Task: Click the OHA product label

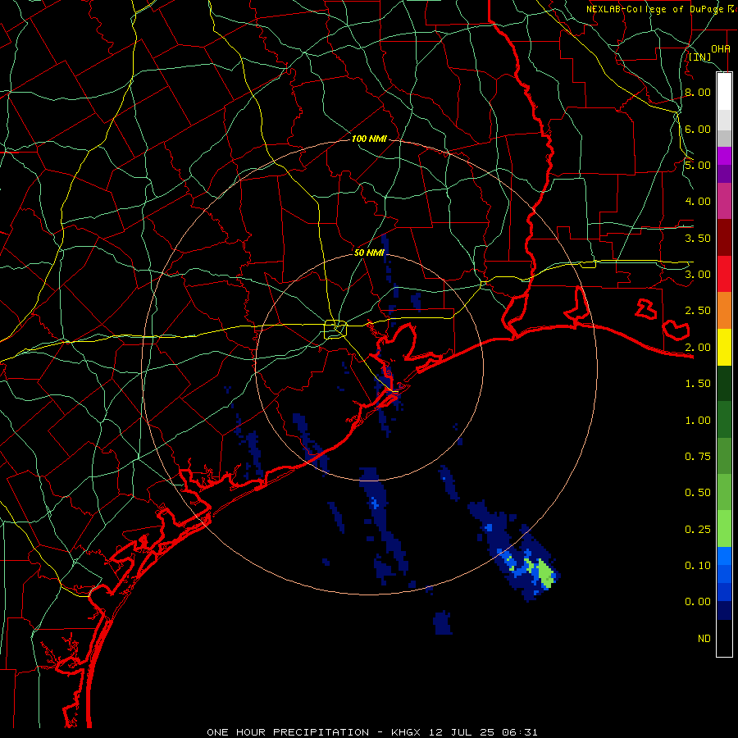Action: pyautogui.click(x=721, y=48)
